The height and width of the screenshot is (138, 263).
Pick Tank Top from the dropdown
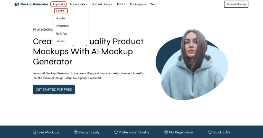coord(61,34)
